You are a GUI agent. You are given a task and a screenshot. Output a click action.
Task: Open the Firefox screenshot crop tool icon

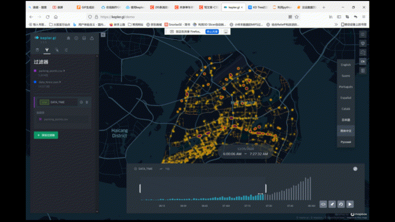coord(347,17)
